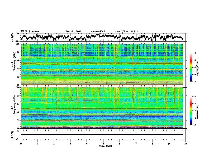Click time-axis tick label "5"
The width and height of the screenshot is (209, 161).
click(x=103, y=144)
